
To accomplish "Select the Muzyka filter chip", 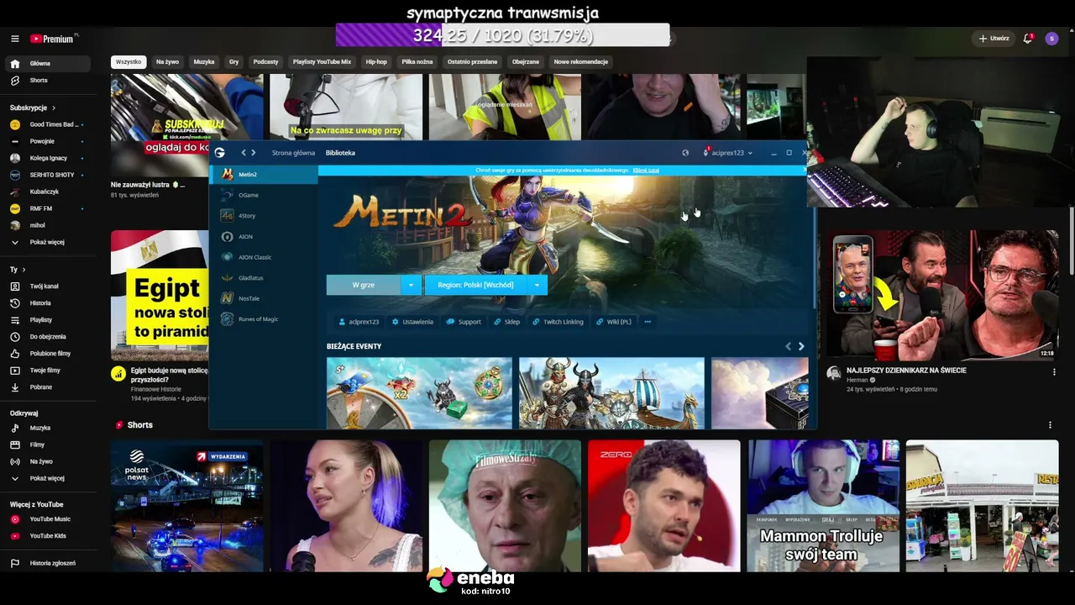I will coord(204,62).
